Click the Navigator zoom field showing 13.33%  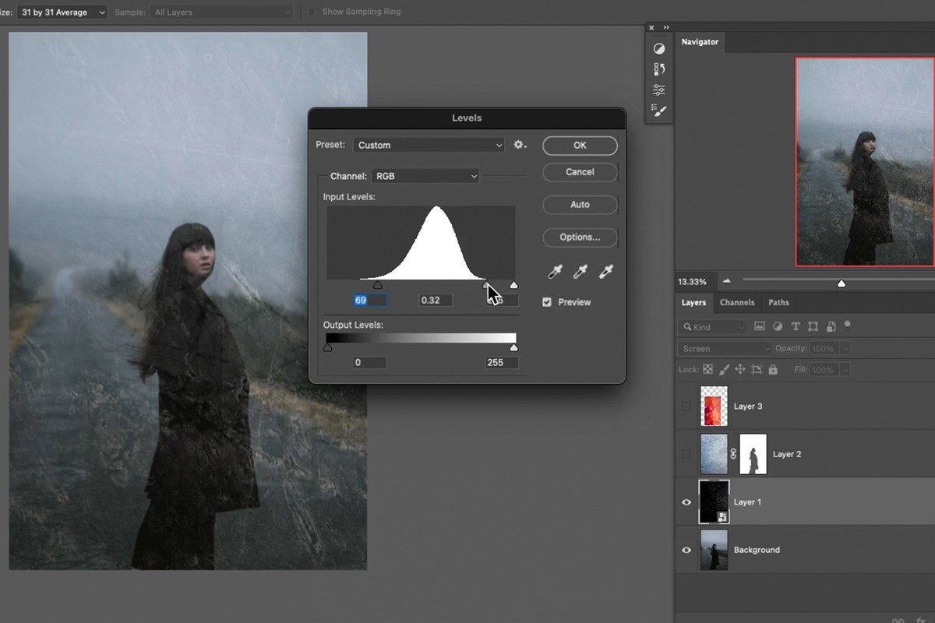693,282
